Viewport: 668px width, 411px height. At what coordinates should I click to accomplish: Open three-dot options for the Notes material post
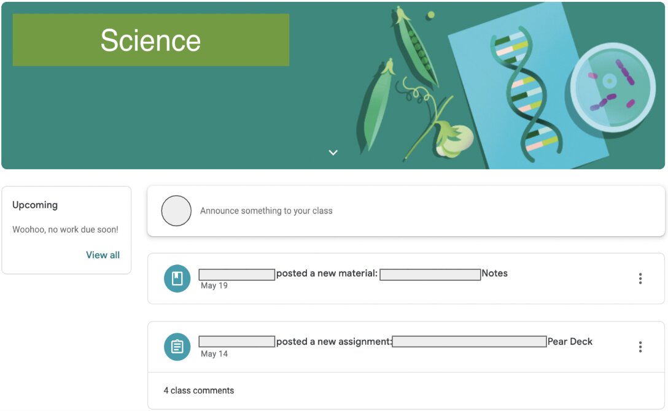(640, 279)
